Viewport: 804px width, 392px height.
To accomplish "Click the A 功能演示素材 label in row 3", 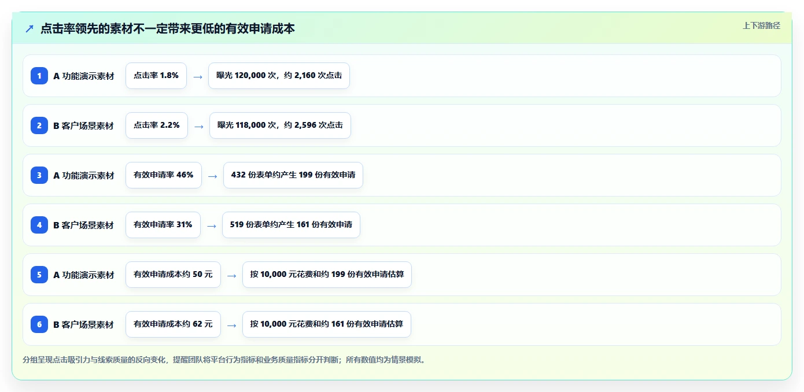I will (x=84, y=175).
